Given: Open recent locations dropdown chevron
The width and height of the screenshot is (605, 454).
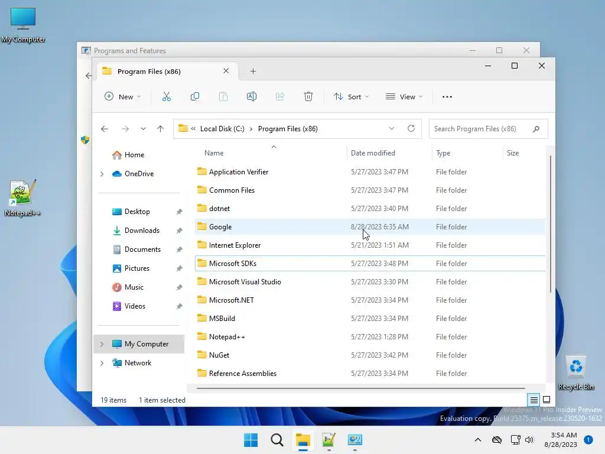Looking at the screenshot, I should 143,129.
